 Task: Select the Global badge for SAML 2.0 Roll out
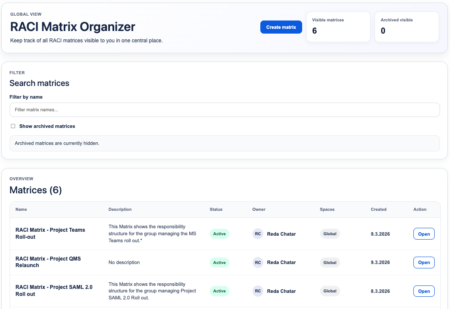click(x=330, y=291)
